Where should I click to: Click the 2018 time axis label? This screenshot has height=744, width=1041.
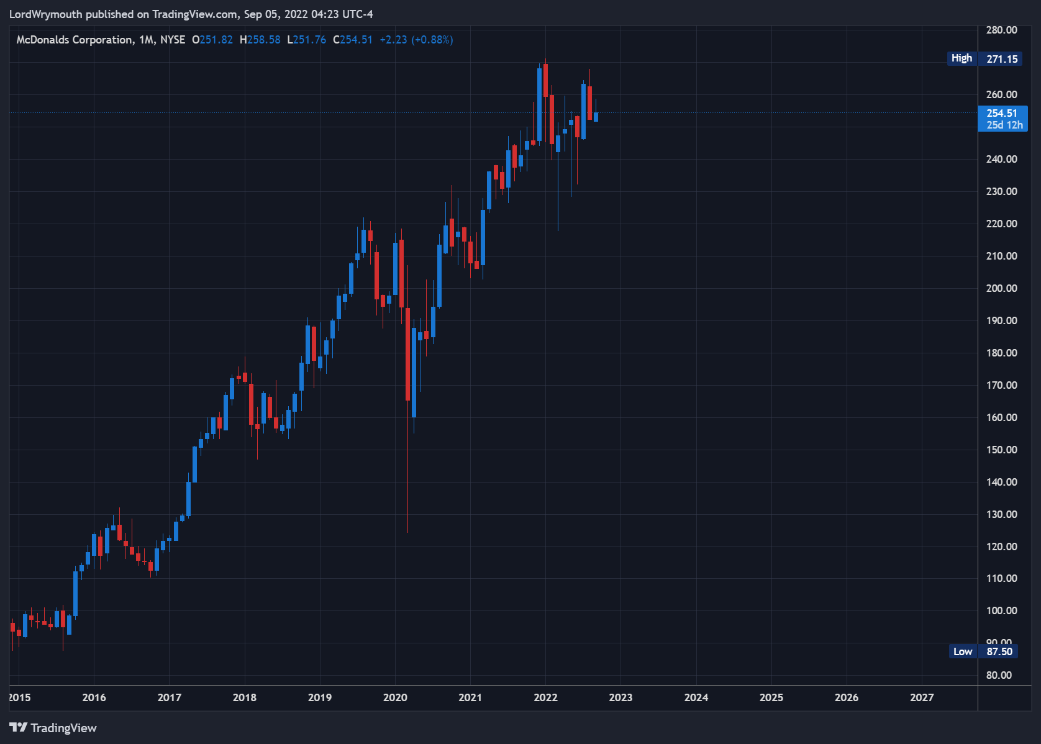pyautogui.click(x=245, y=697)
